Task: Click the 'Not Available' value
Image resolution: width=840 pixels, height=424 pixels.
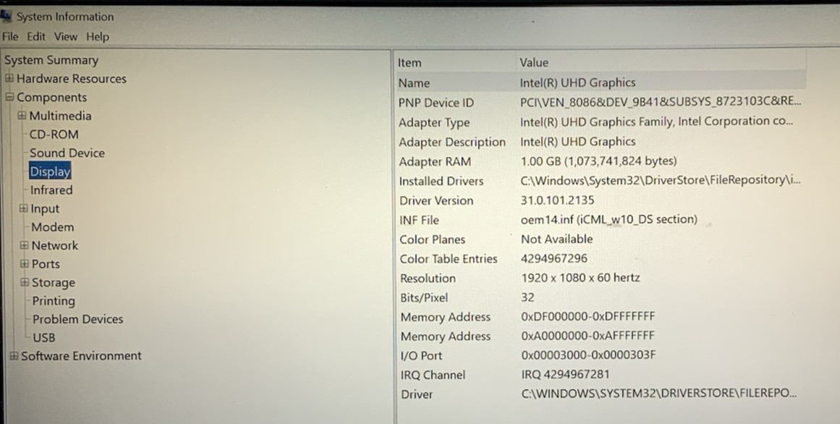Action: click(556, 239)
